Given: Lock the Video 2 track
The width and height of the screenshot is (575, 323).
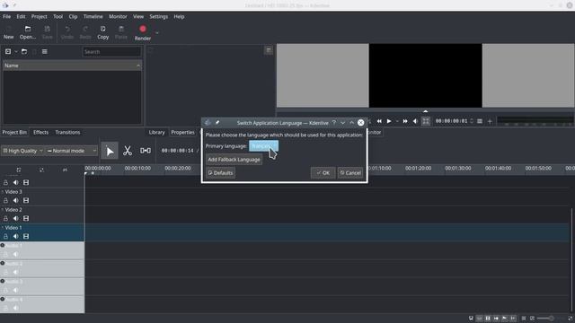Looking at the screenshot, I should tap(5, 219).
